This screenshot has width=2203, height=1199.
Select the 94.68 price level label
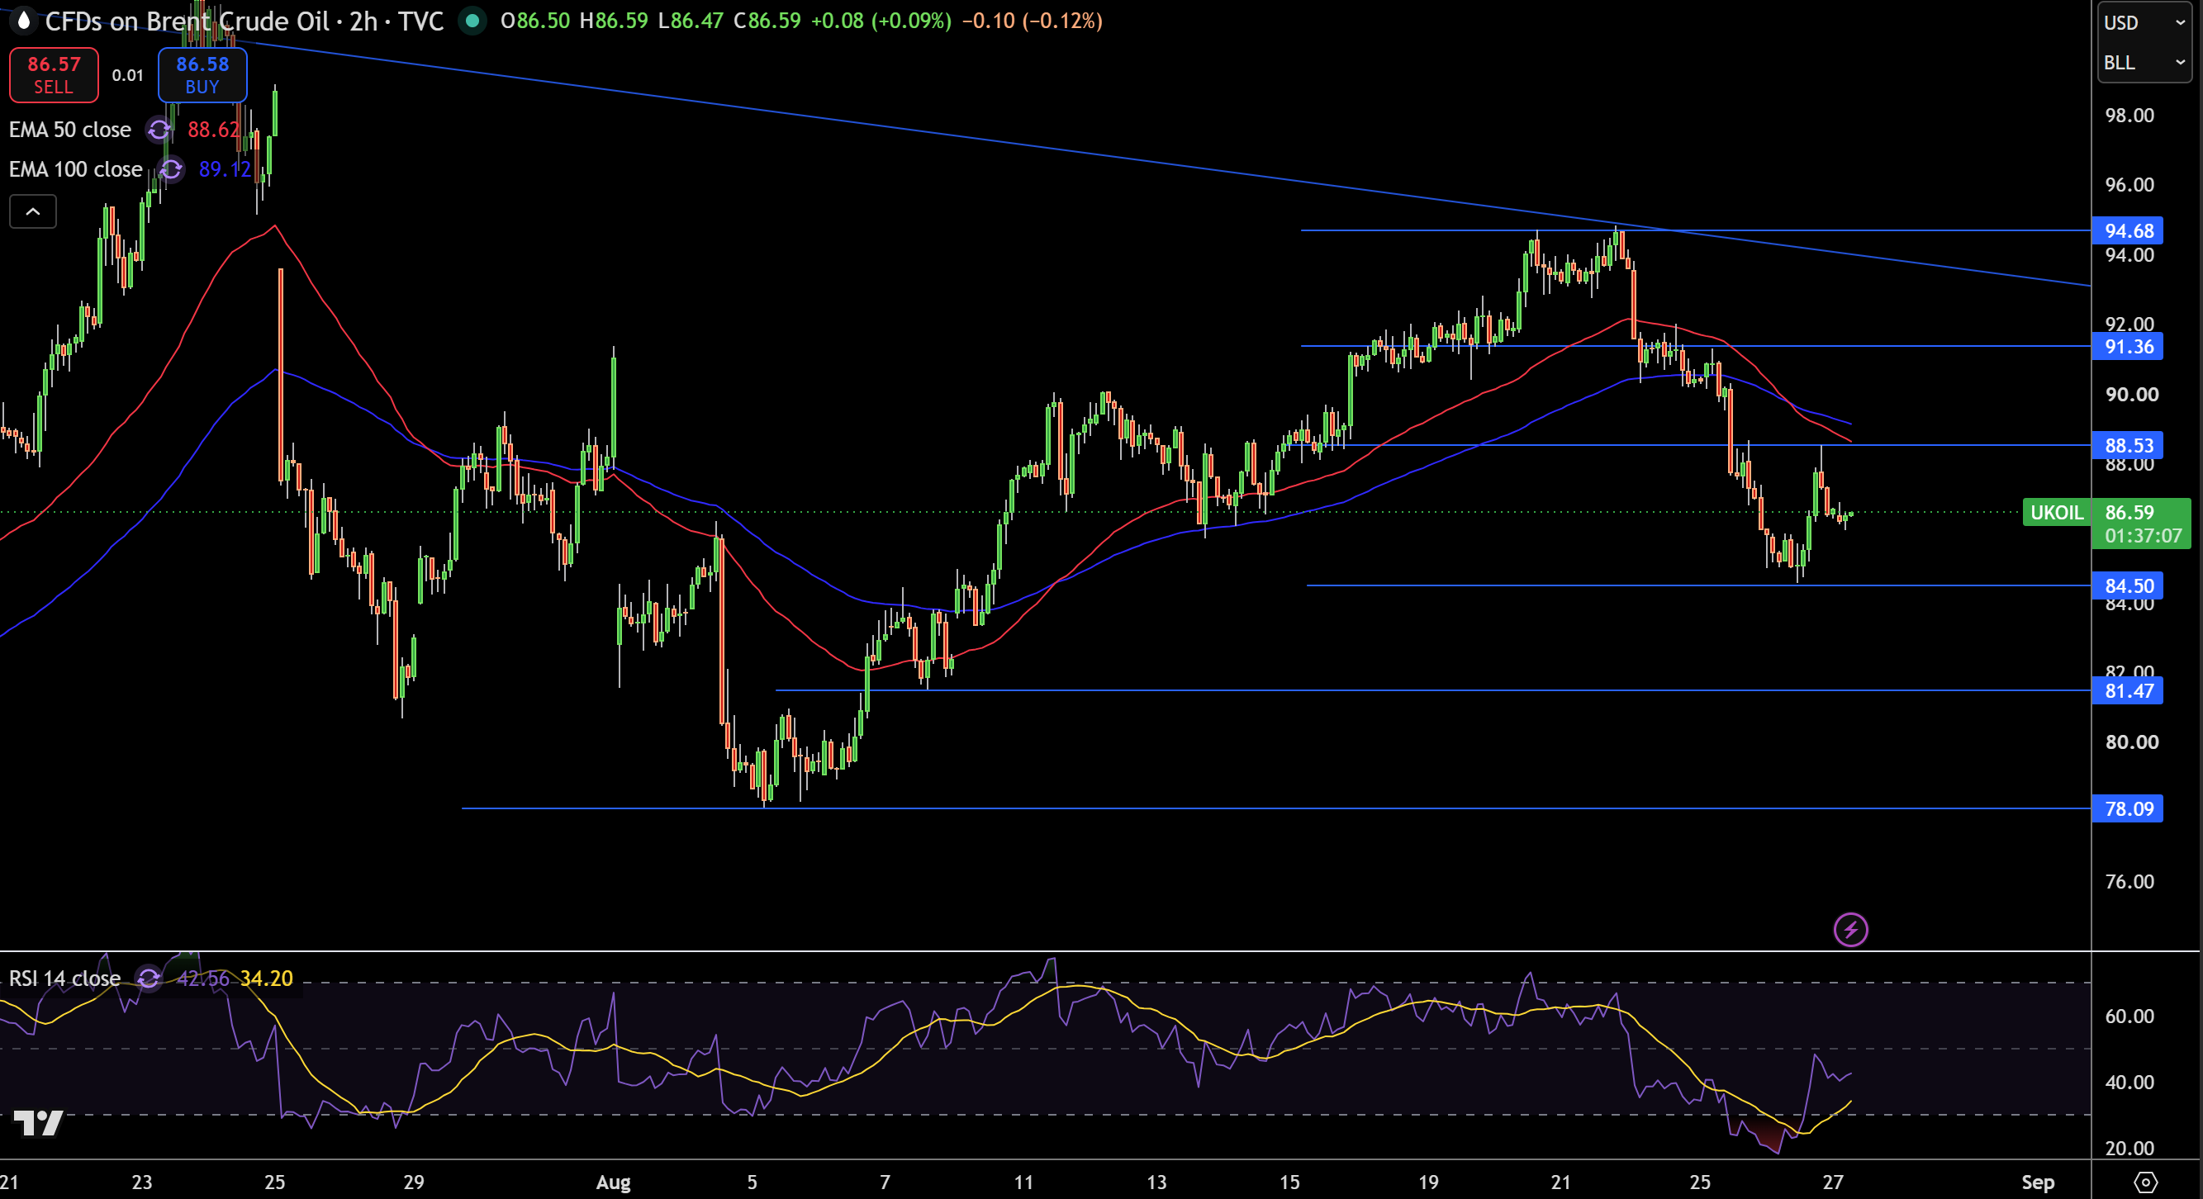click(x=2128, y=231)
